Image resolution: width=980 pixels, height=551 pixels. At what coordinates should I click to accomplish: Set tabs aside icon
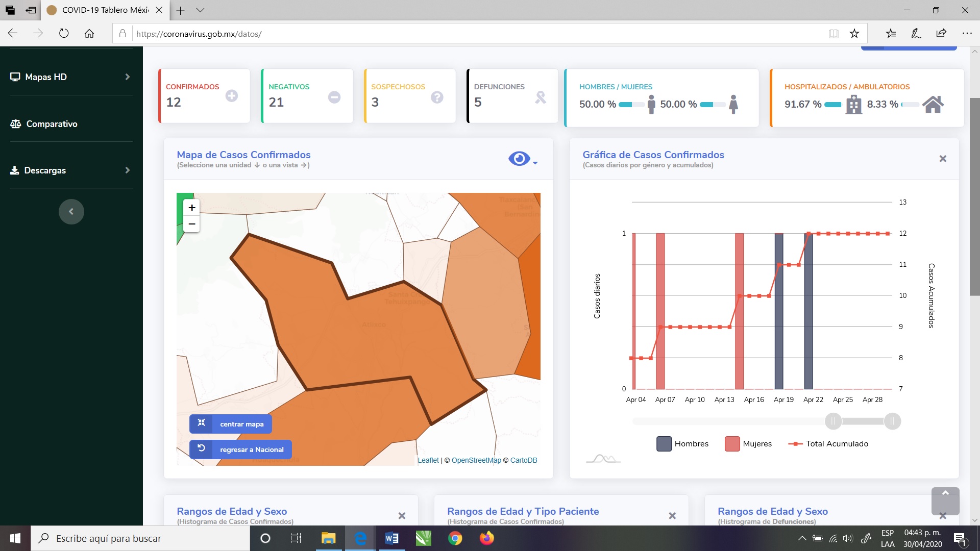pyautogui.click(x=31, y=10)
